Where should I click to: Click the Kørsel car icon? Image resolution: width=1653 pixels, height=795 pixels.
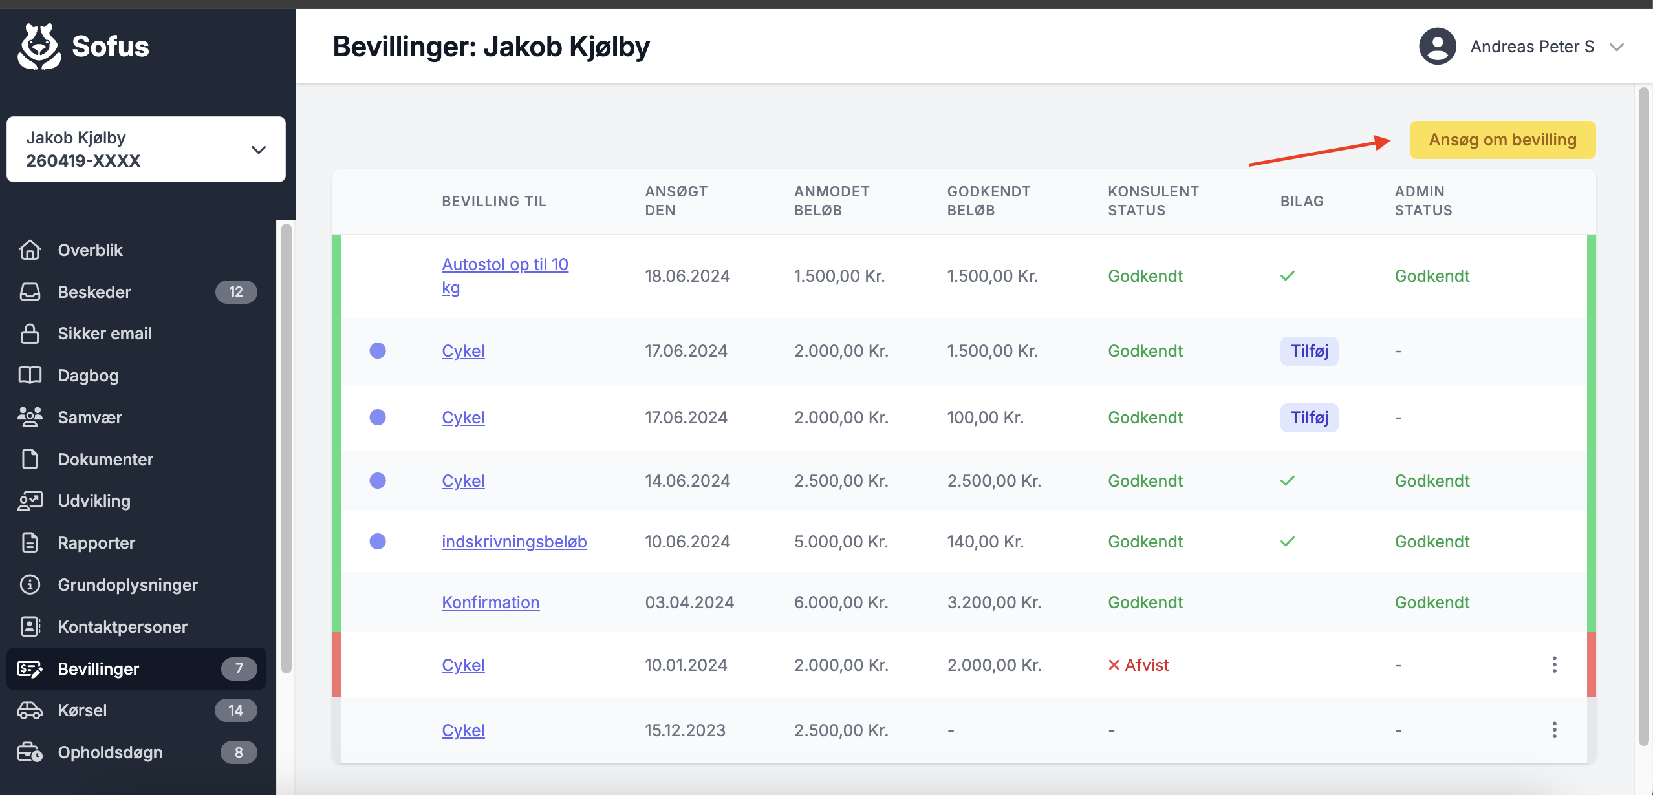30,710
